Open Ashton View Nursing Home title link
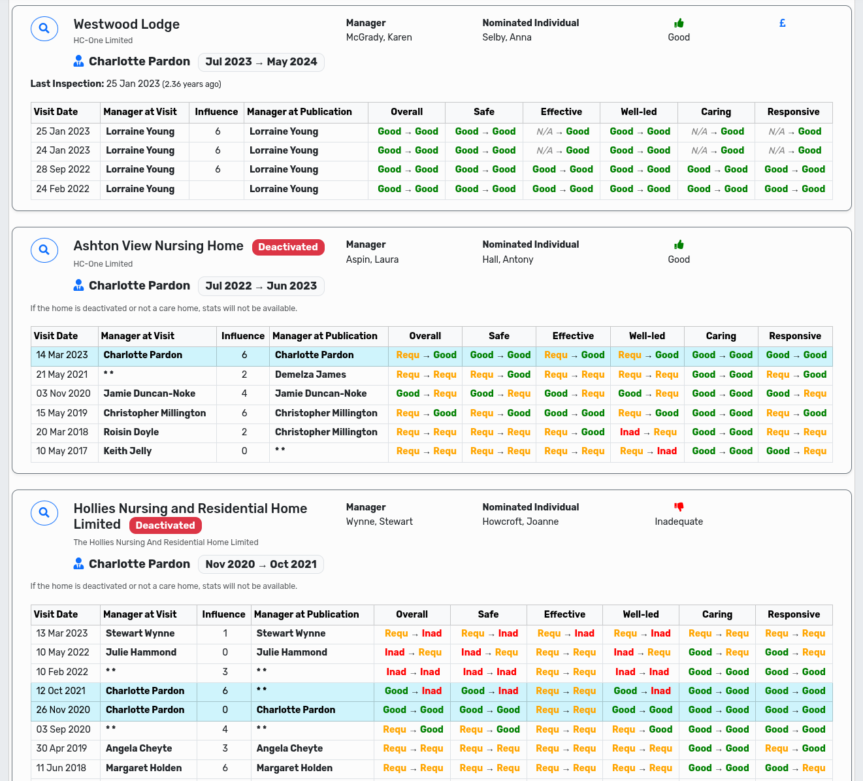This screenshot has width=863, height=781. (158, 246)
